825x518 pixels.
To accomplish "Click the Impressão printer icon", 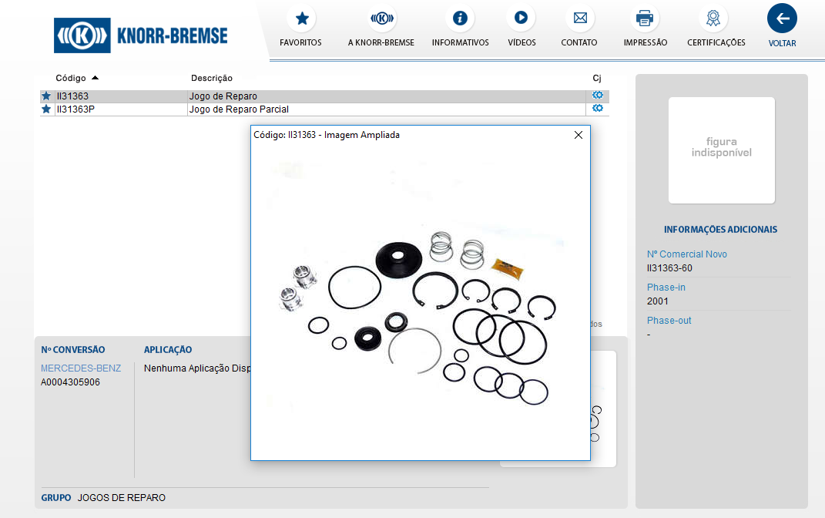I will pos(645,18).
